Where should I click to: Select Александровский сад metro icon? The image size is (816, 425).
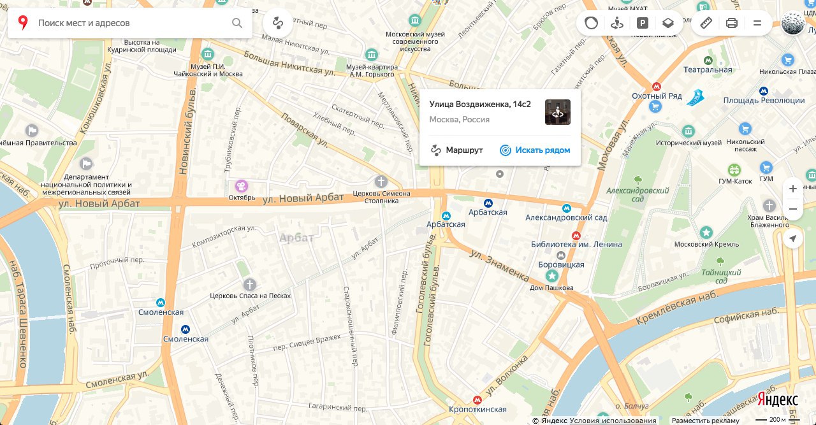[566, 208]
